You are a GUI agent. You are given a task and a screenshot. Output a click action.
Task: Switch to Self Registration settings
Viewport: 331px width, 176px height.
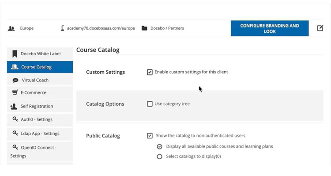(40, 106)
